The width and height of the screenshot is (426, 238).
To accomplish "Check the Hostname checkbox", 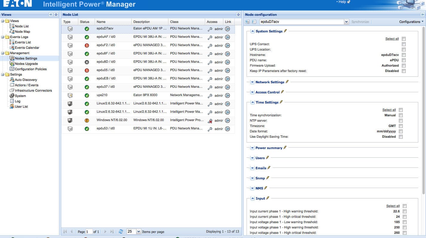I will click(x=404, y=55).
